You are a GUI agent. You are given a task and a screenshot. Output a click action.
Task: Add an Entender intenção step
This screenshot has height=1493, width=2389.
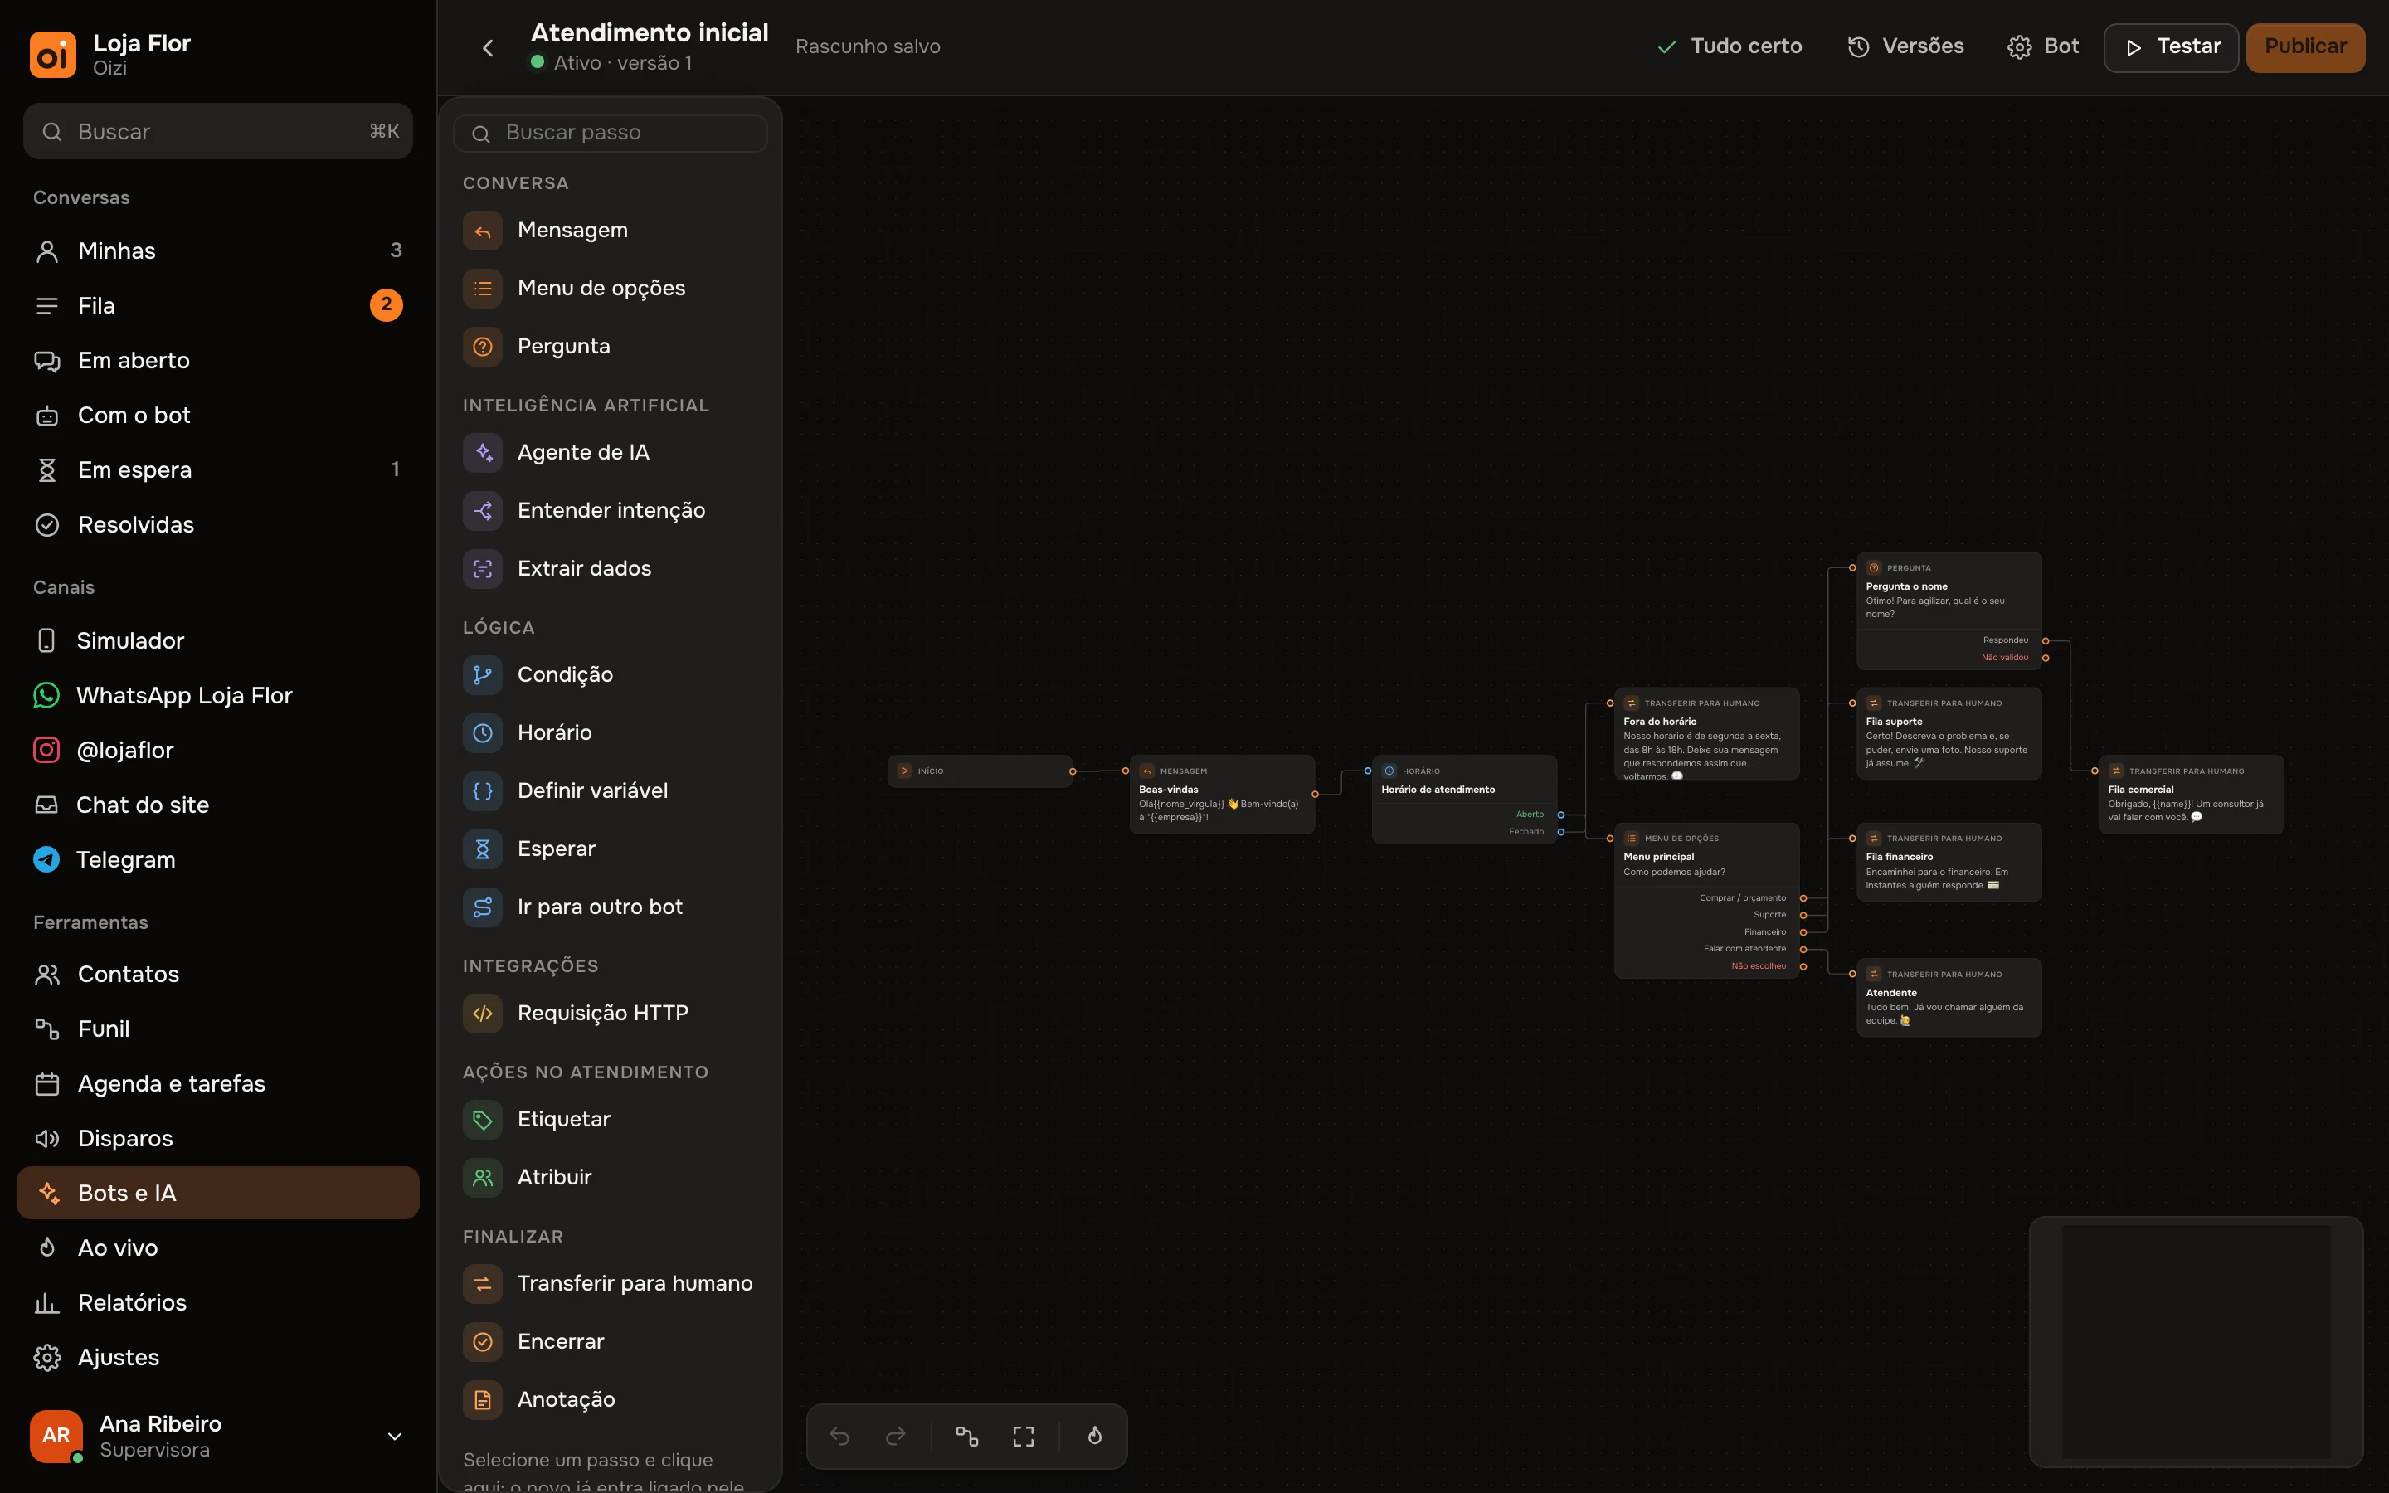click(x=609, y=510)
